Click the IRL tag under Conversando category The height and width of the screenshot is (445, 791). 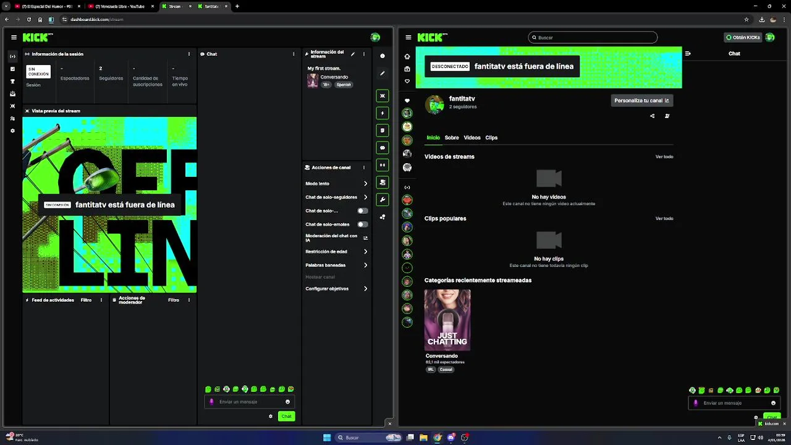431,370
